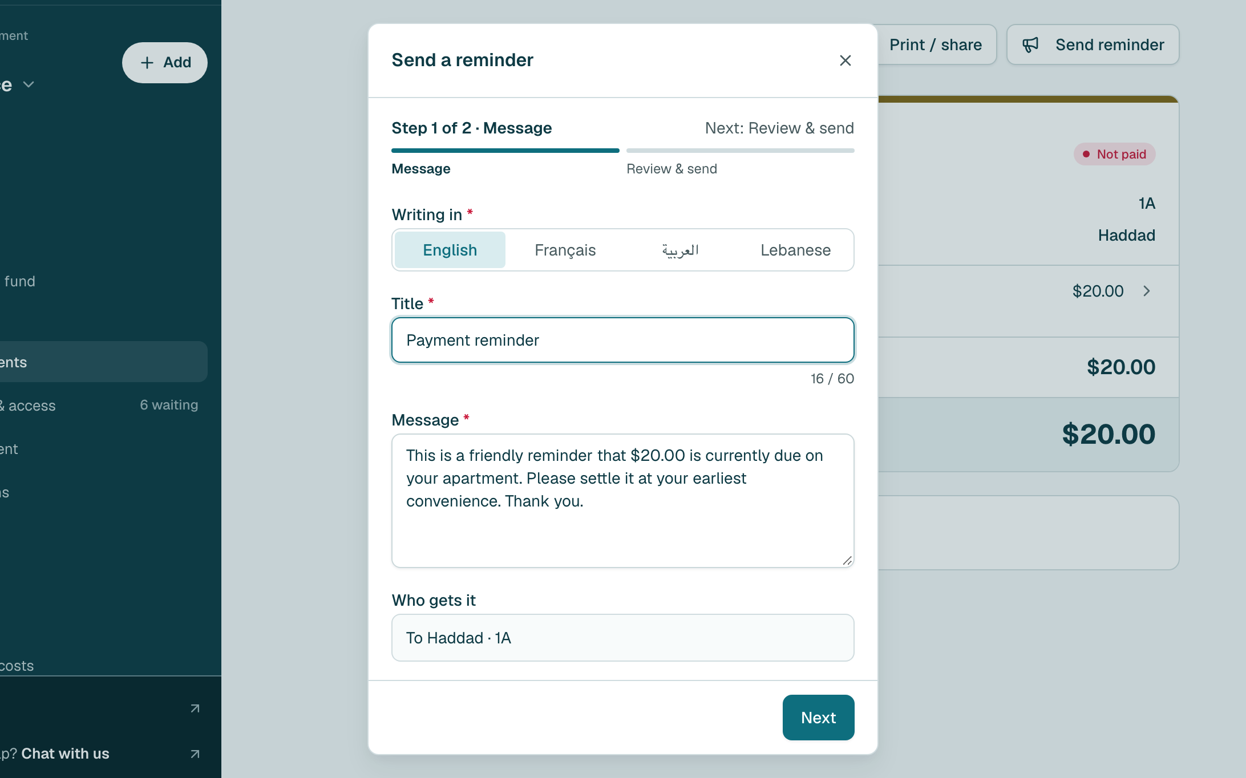Click the Haddad name on invoice
The width and height of the screenshot is (1246, 778).
(1126, 235)
